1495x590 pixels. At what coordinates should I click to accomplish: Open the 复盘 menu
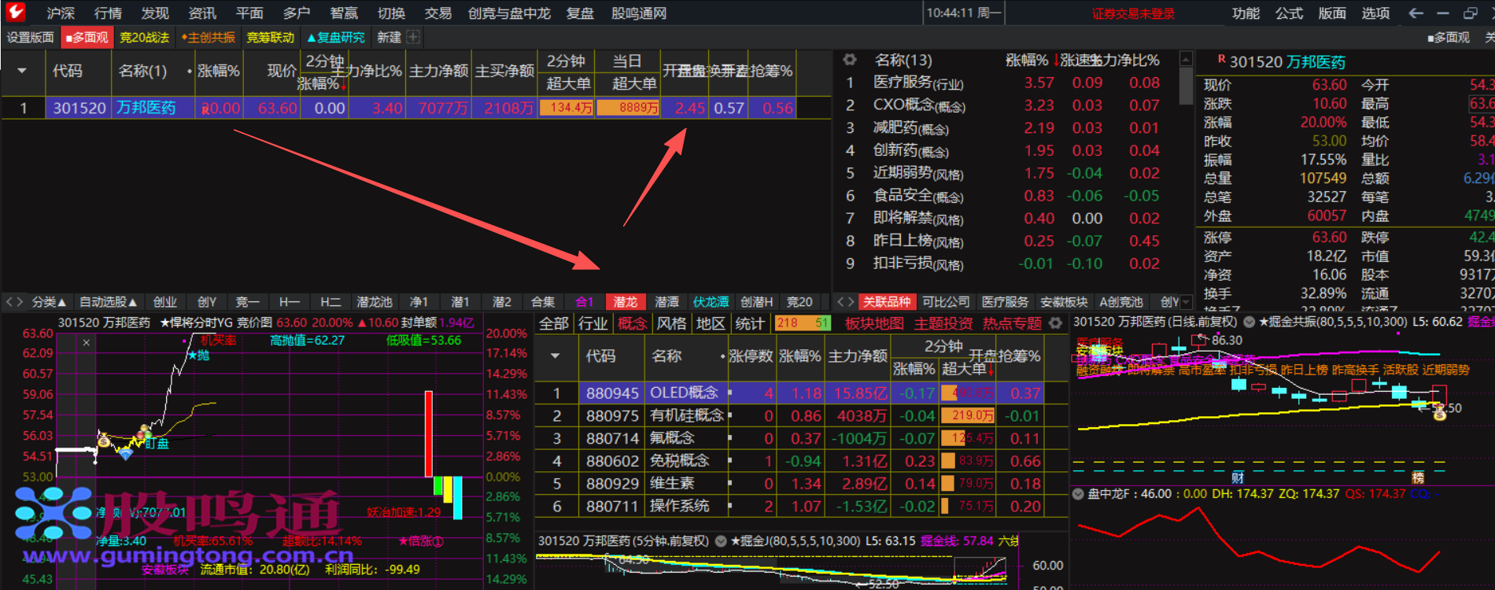pos(580,13)
